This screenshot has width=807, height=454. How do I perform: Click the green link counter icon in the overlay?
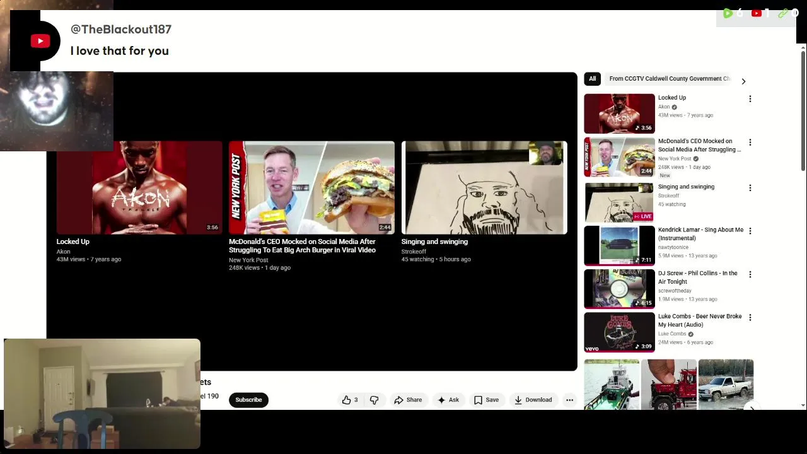click(782, 13)
